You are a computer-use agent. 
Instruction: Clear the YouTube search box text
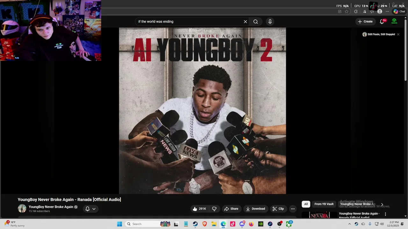tap(245, 22)
